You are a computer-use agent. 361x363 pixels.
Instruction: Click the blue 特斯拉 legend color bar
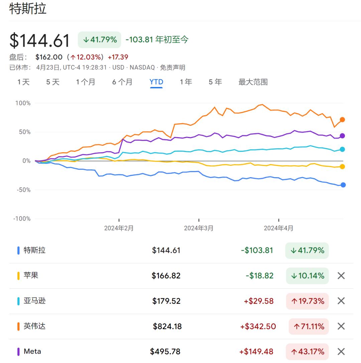[18, 250]
